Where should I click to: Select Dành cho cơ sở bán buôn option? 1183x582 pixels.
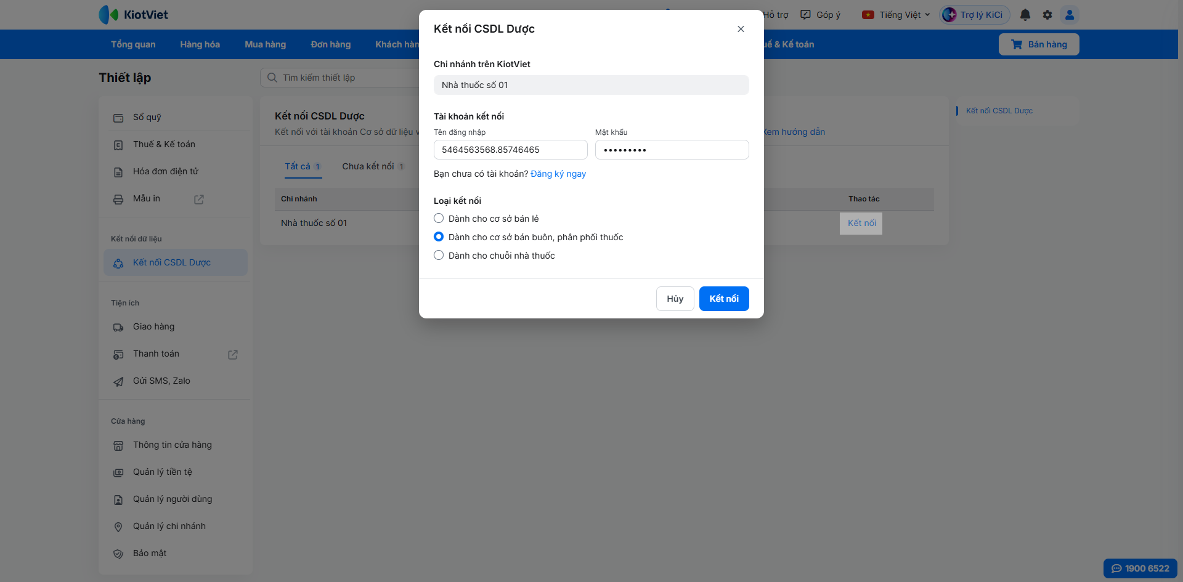(439, 237)
